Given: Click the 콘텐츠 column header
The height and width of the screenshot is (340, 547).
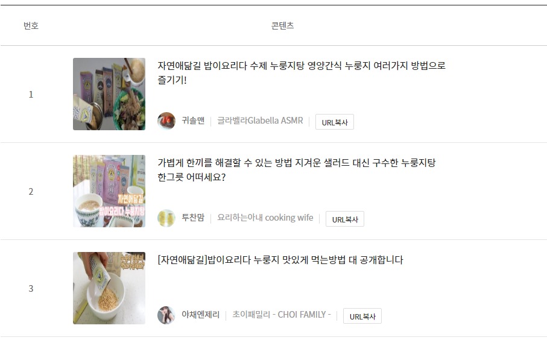Looking at the screenshot, I should pos(283,25).
